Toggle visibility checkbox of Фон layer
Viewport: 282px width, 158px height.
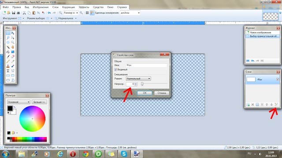(278, 79)
